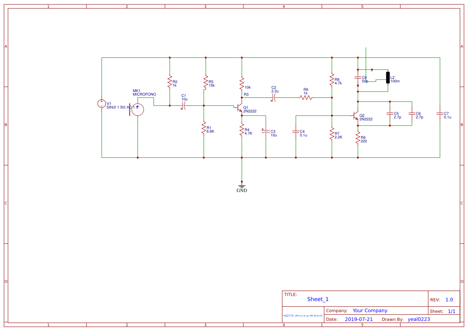Select the R6 1k resistor symbol
Viewport: 468px width, 331px height.
point(305,98)
